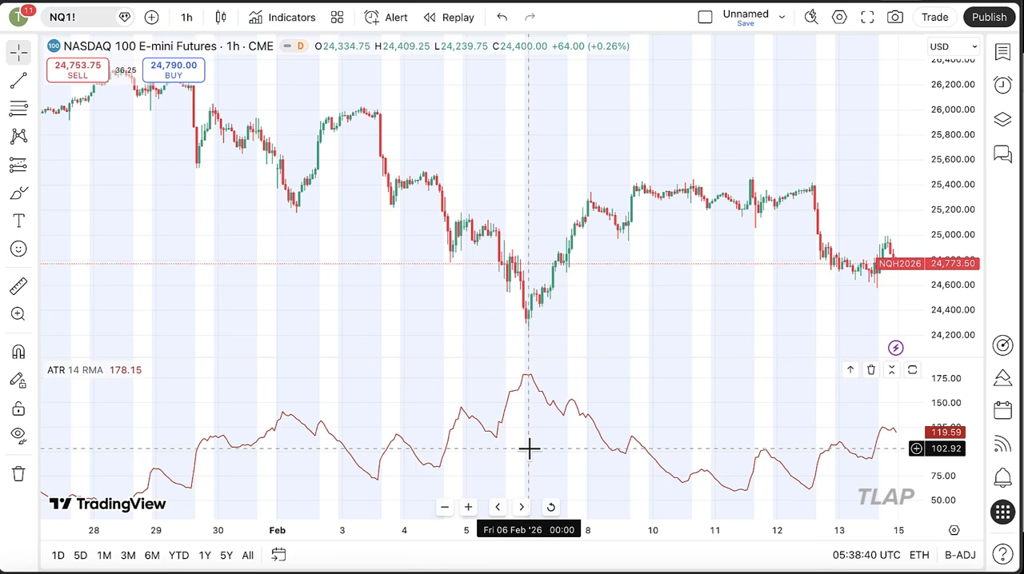Screen dimensions: 1024x574
Task: Switch range to 1M
Action: tap(104, 556)
